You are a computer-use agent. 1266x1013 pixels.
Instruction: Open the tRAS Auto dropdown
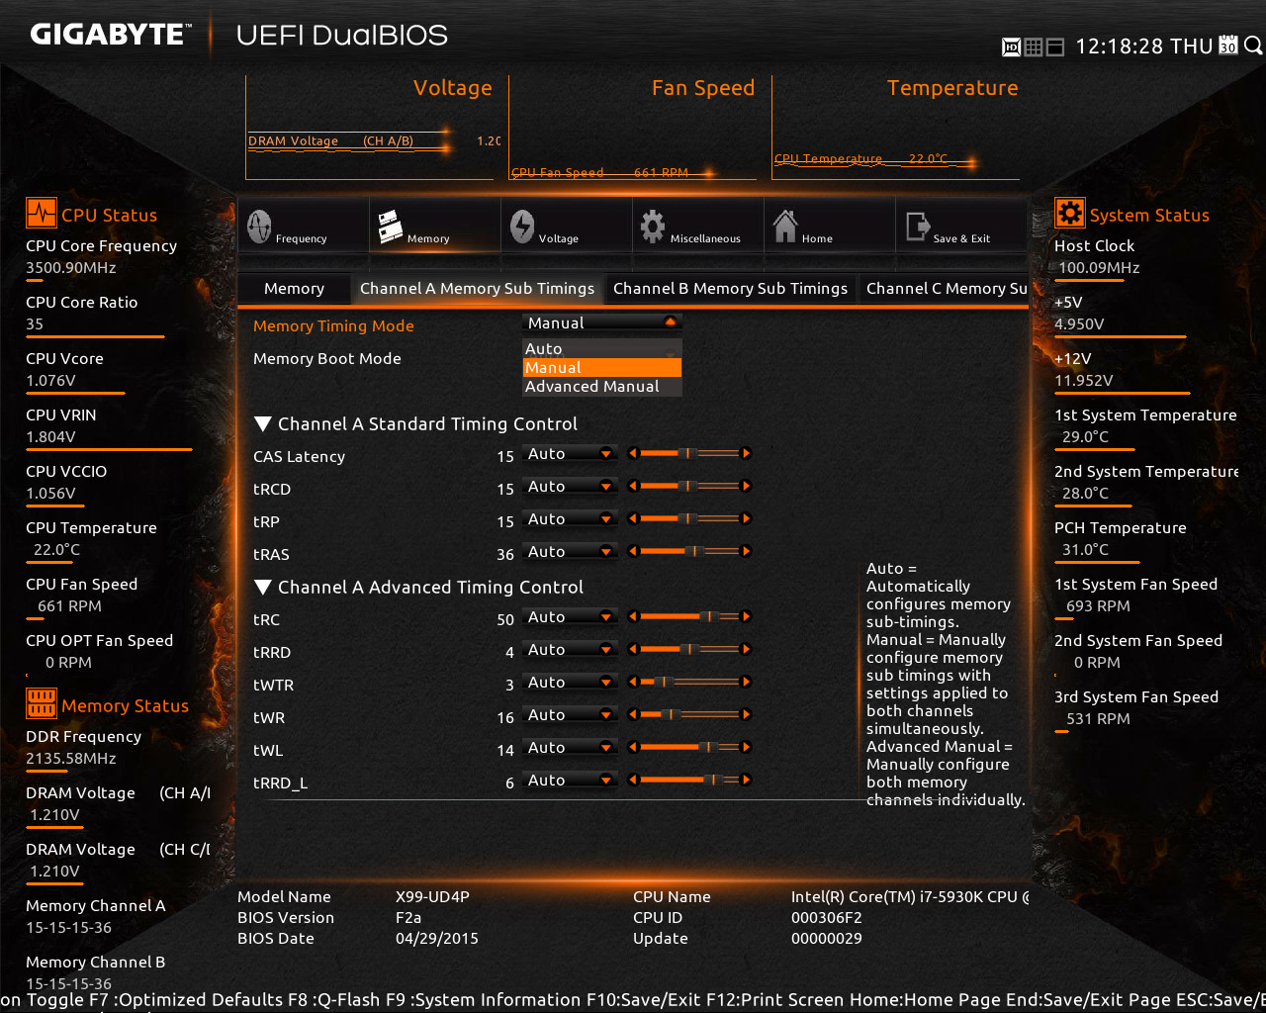pos(570,551)
